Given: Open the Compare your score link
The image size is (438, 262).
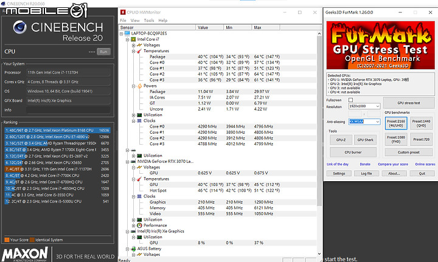Looking at the screenshot, I should point(393,164).
